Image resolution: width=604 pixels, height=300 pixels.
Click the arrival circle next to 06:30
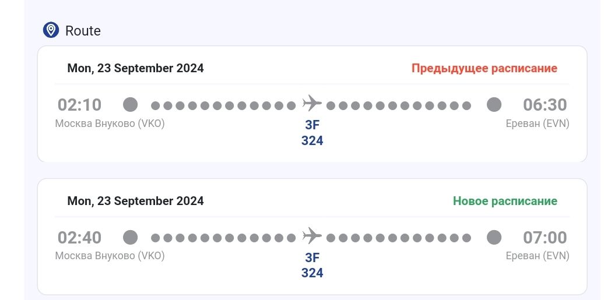[x=494, y=105]
